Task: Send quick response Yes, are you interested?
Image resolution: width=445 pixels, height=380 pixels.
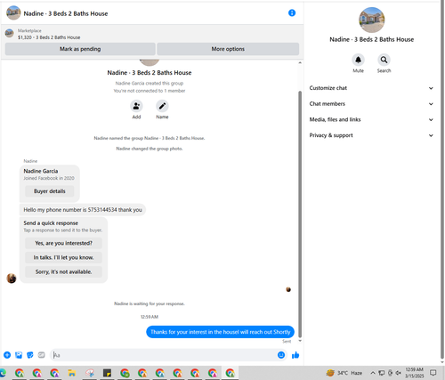Action: (63, 243)
